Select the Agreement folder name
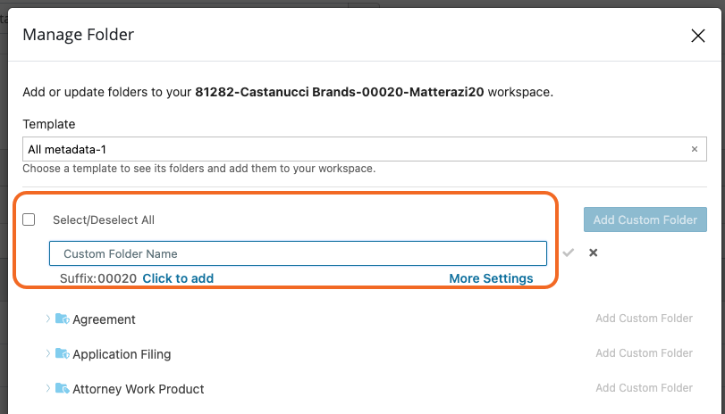The width and height of the screenshot is (725, 414). coord(104,319)
